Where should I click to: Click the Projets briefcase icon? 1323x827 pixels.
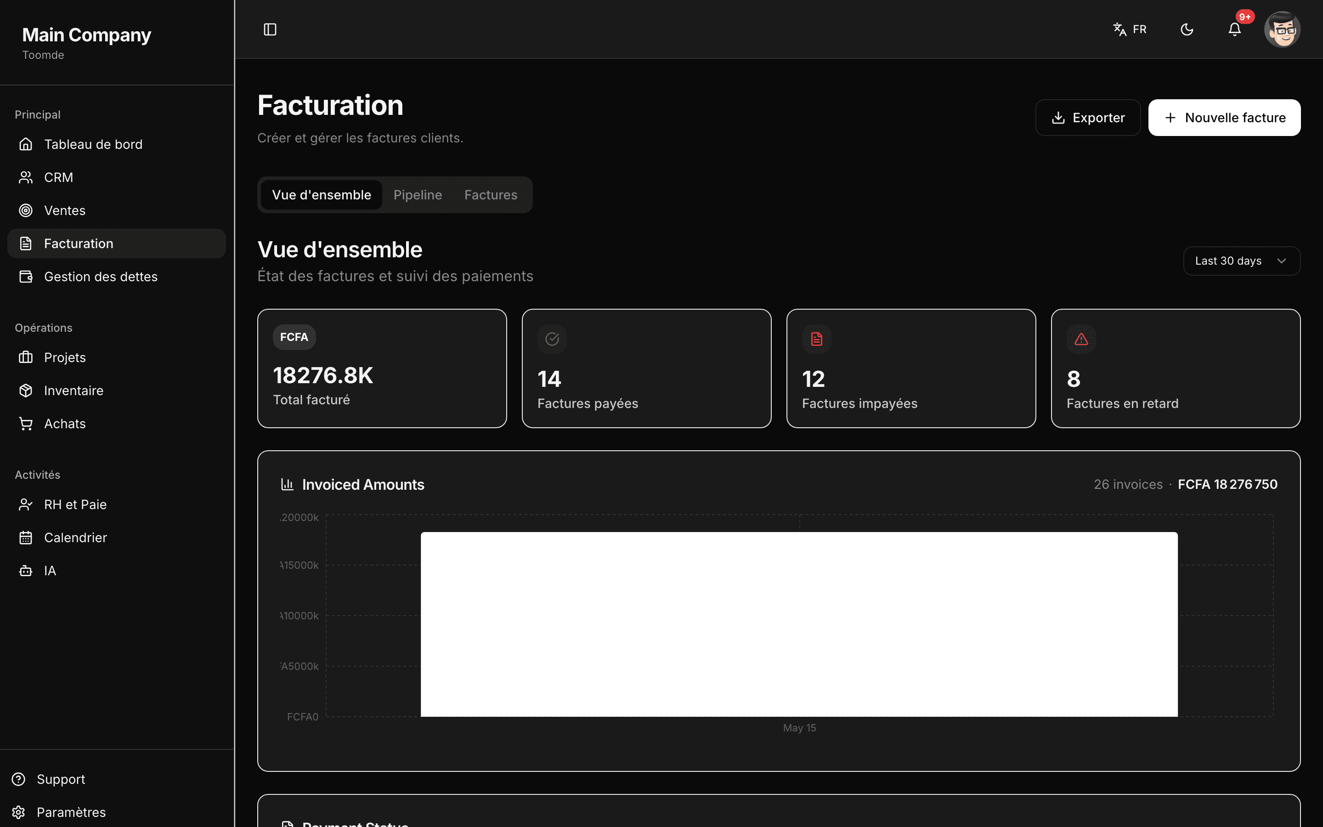26,358
